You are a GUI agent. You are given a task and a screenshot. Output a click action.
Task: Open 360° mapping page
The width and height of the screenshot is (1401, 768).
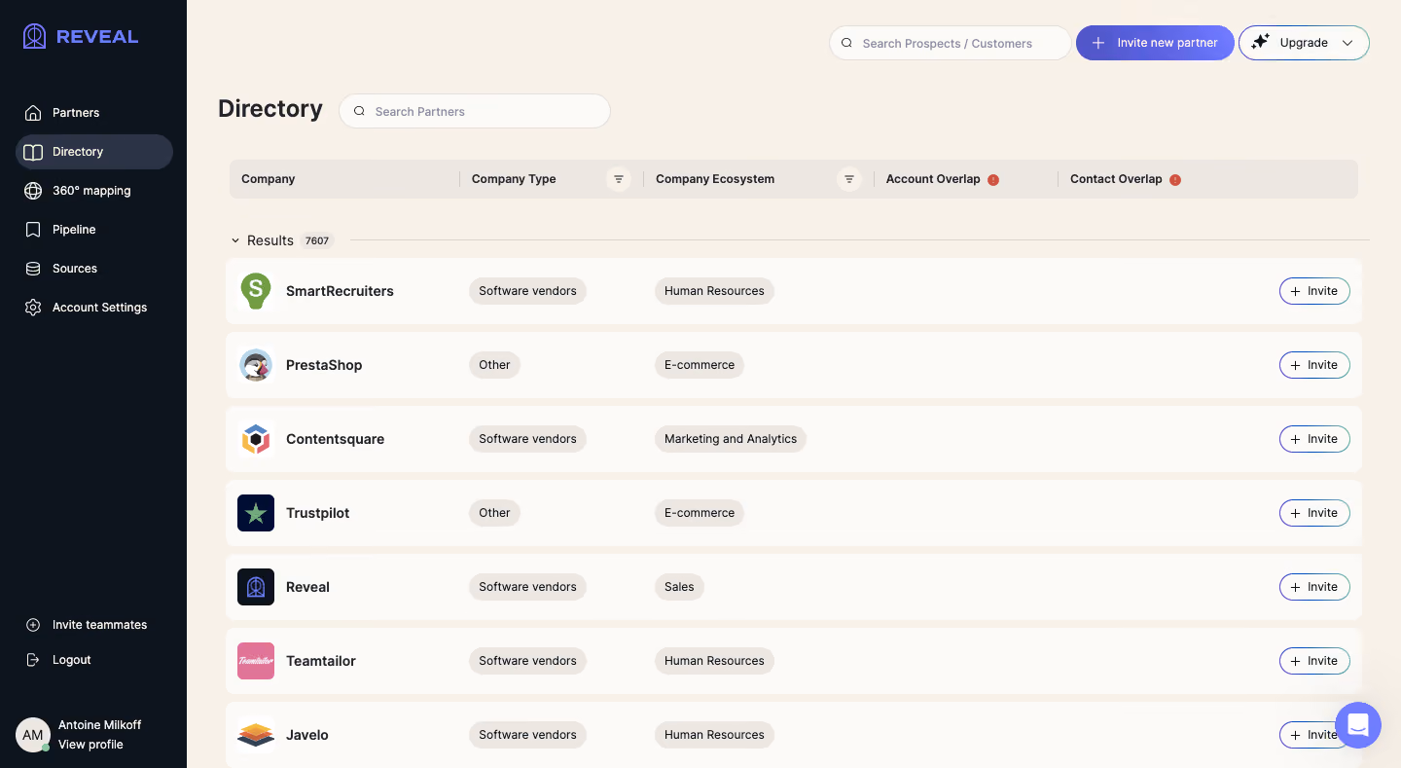(94, 191)
